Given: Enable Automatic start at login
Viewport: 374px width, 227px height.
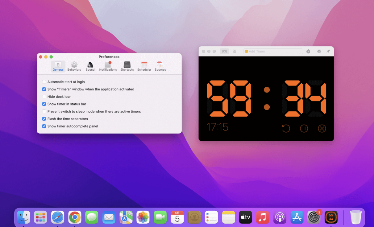Looking at the screenshot, I should point(44,82).
